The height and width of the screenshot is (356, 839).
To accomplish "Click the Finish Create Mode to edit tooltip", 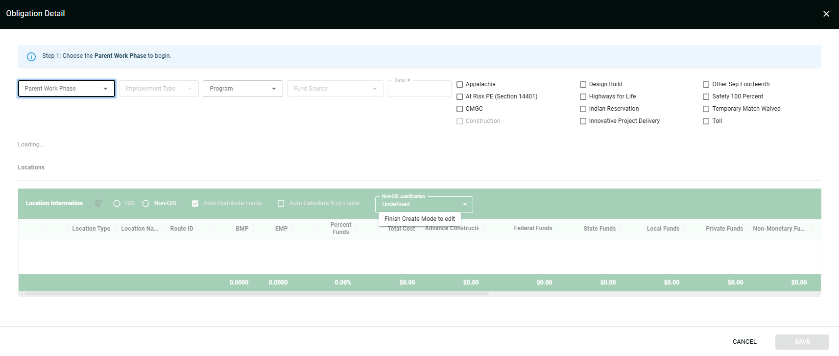I will click(420, 219).
